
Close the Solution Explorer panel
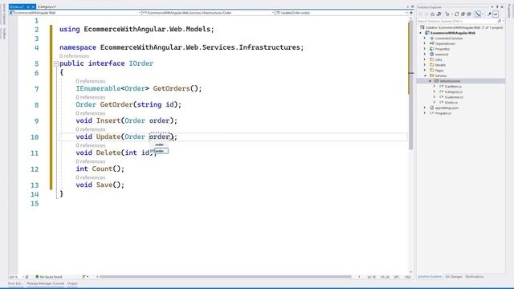click(x=502, y=7)
